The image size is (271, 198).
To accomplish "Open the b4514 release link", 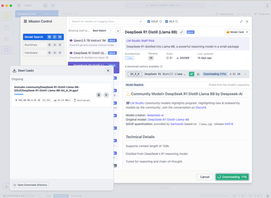I will click(229, 124).
